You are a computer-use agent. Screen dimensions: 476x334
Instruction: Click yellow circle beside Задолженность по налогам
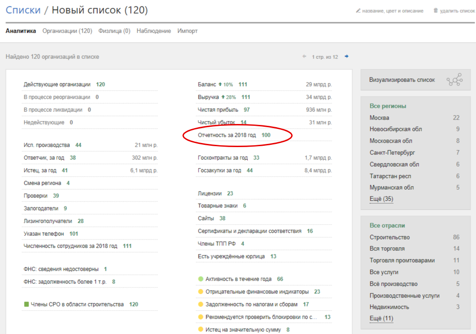(200, 304)
